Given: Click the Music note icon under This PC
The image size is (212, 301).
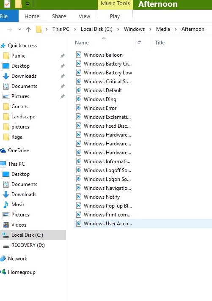Looking at the screenshot, I should (6, 205).
